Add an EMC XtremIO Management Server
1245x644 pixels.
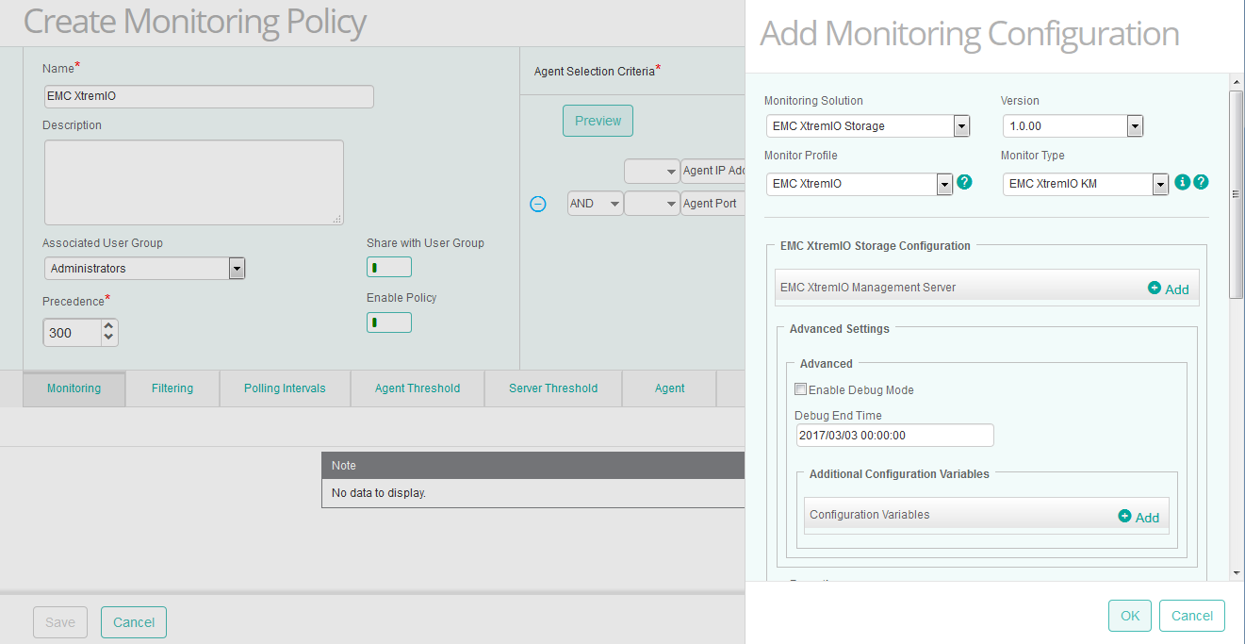1168,289
